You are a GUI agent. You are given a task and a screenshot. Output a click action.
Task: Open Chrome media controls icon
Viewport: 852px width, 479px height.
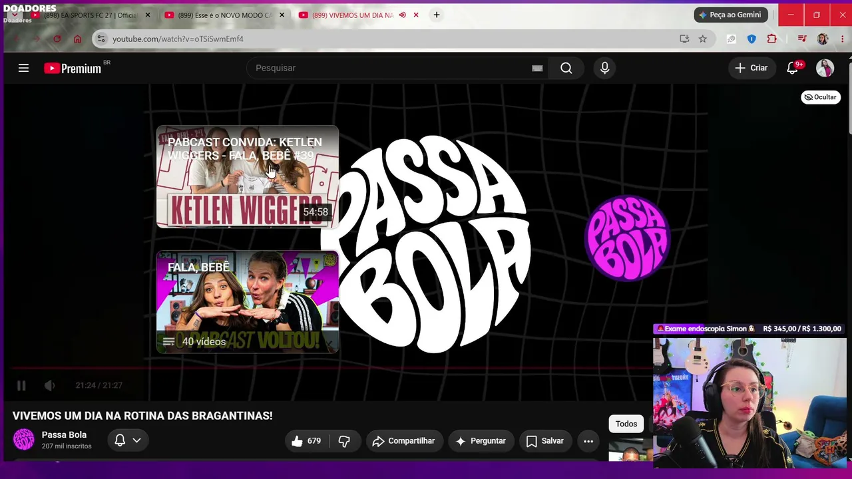pos(802,39)
